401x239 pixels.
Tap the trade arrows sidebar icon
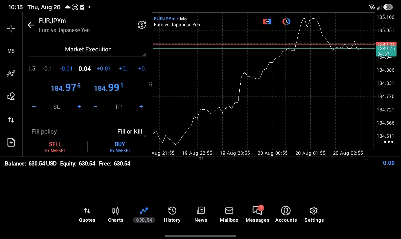coord(11,120)
